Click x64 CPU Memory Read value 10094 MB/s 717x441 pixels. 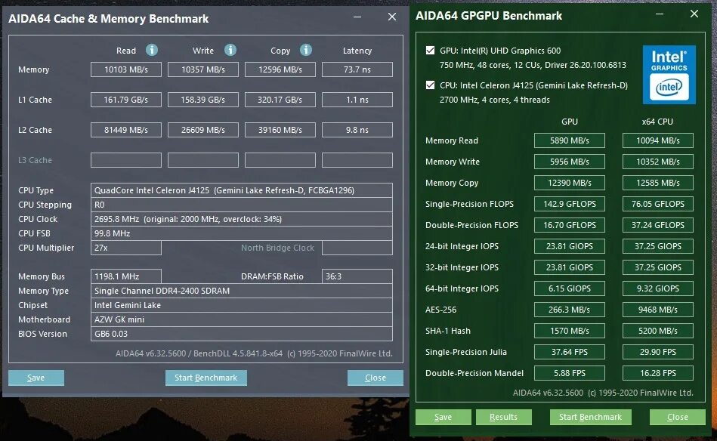[x=657, y=140]
